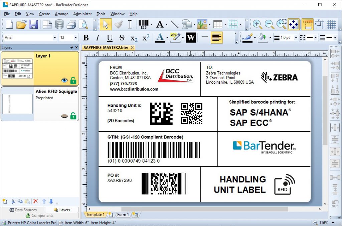Click the zoom in magnifier

coord(258,24)
